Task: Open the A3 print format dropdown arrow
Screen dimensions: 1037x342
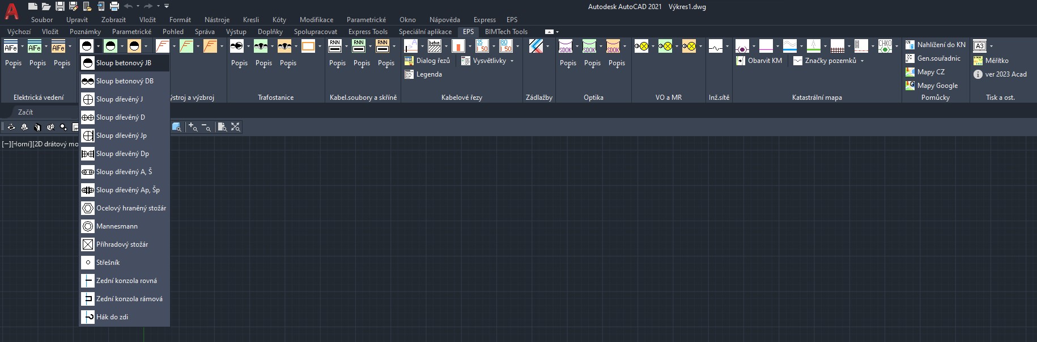Action: (991, 46)
